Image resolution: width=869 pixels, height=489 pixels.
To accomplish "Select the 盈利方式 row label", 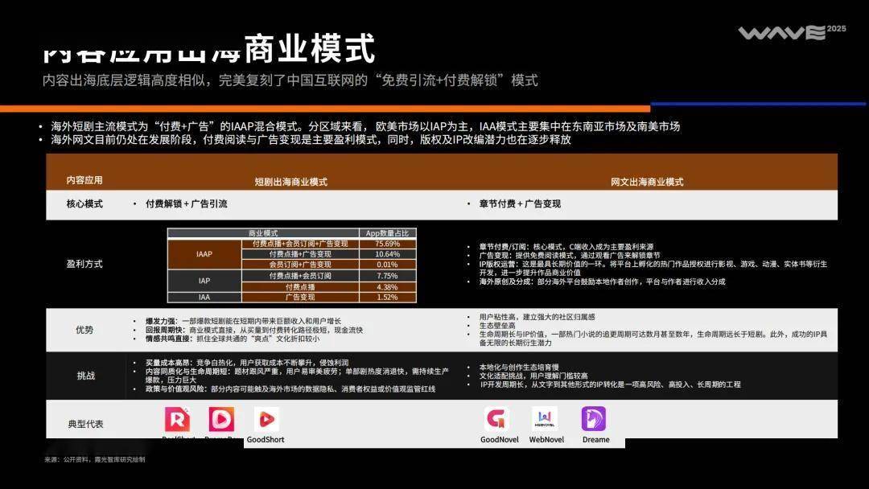I will (84, 264).
